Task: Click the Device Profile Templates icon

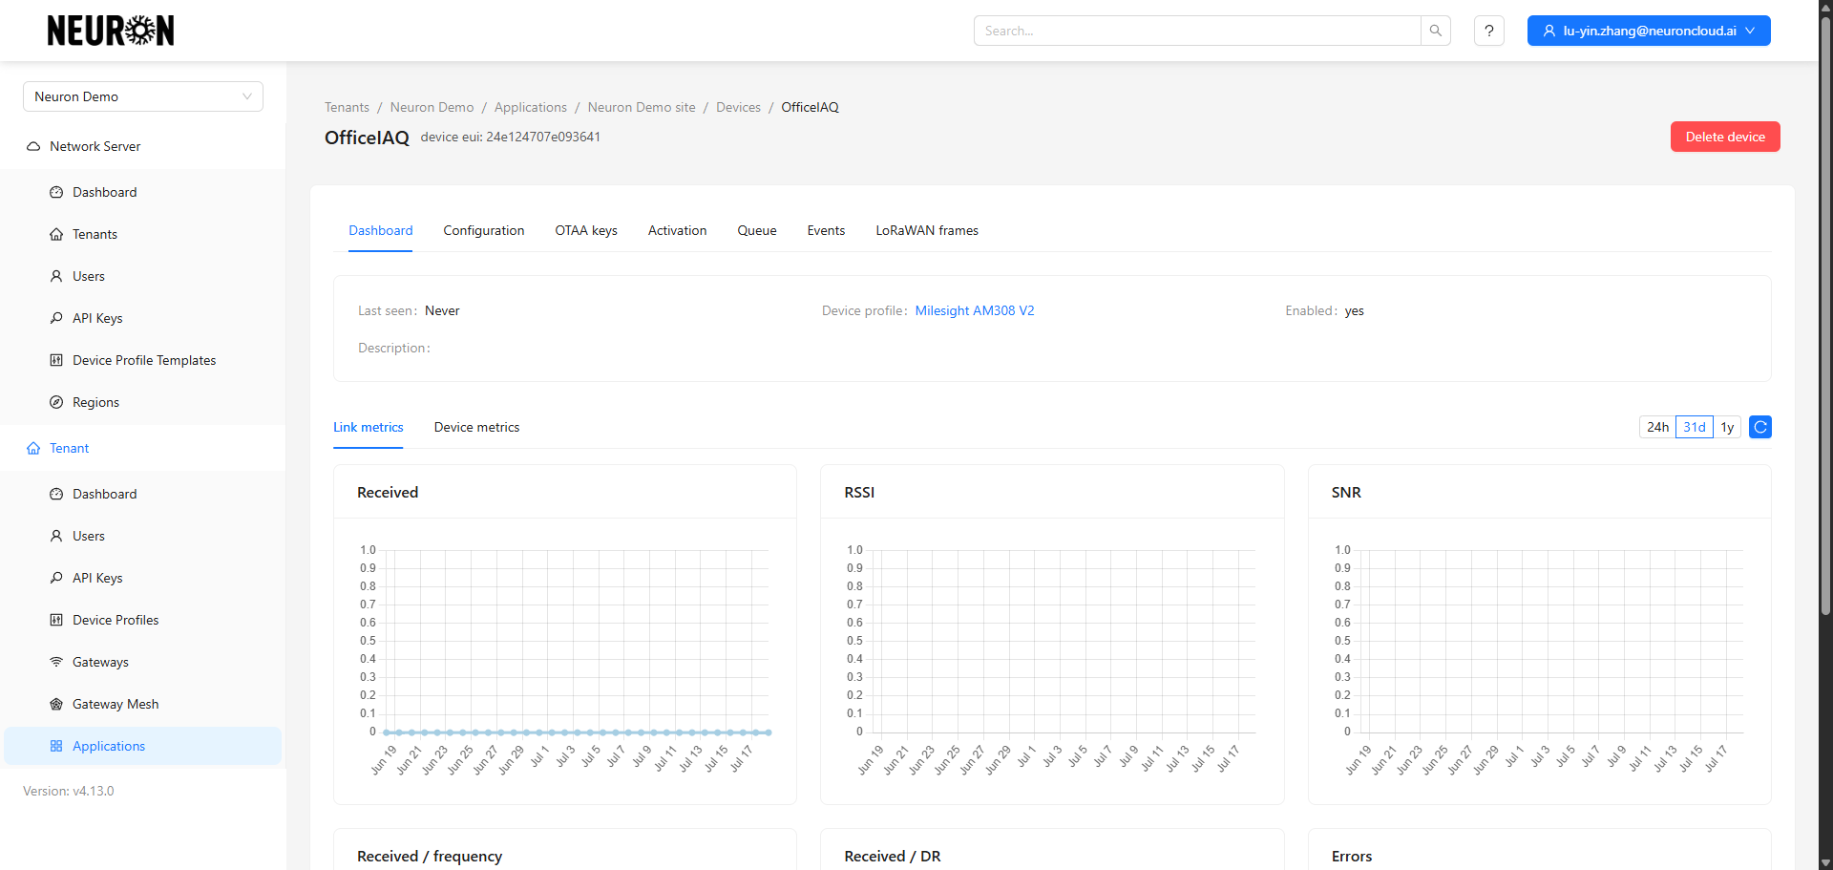Action: [56, 360]
